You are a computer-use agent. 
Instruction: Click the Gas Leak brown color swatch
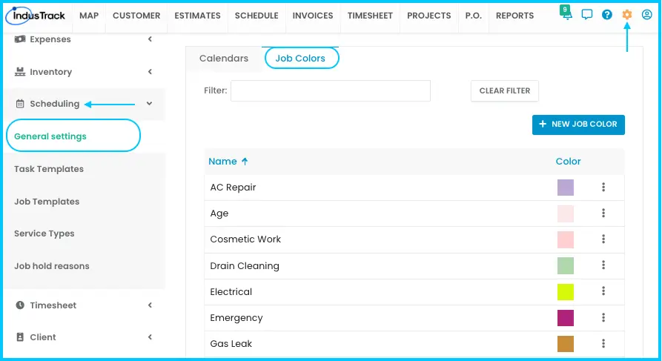(x=566, y=344)
